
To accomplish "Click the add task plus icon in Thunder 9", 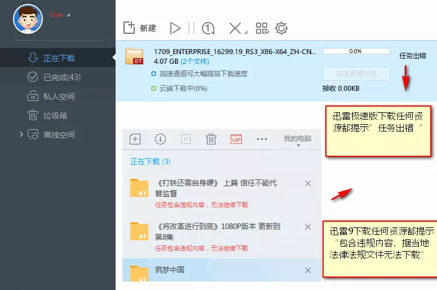I will (x=135, y=139).
